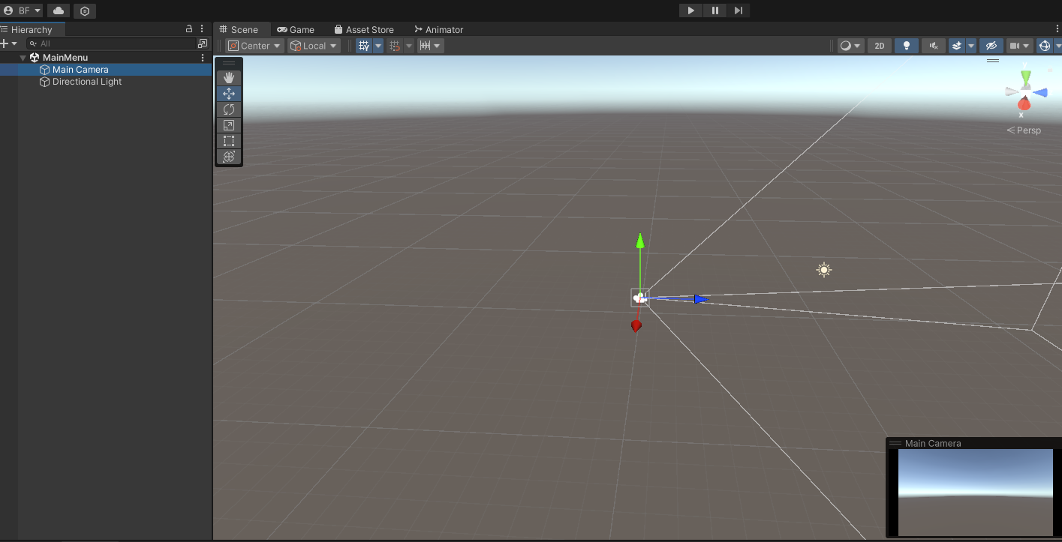
Task: Click the camera gizmo icon in scene
Action: tap(639, 298)
